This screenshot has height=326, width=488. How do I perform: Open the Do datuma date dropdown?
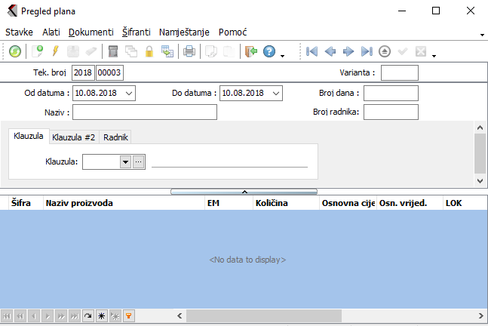(x=275, y=93)
